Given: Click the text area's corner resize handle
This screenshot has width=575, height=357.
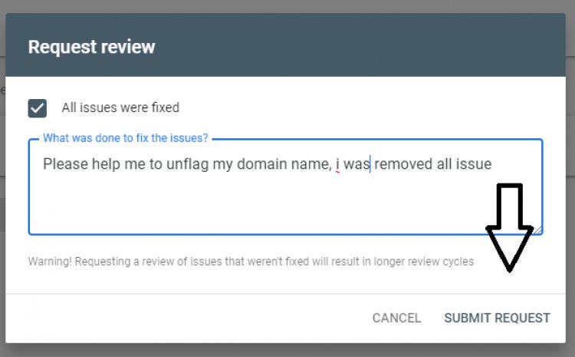Looking at the screenshot, I should click(538, 230).
